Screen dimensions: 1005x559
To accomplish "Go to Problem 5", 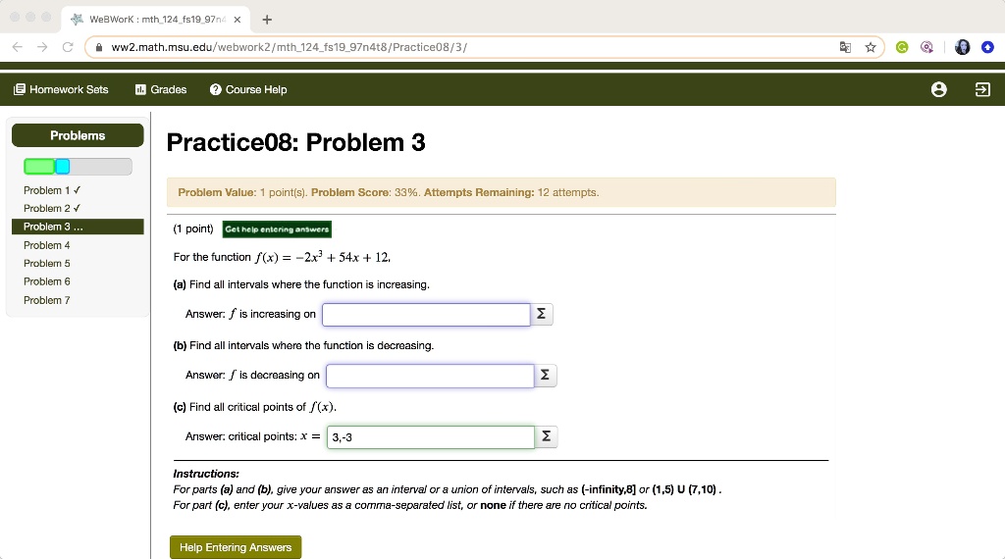I will 47,263.
